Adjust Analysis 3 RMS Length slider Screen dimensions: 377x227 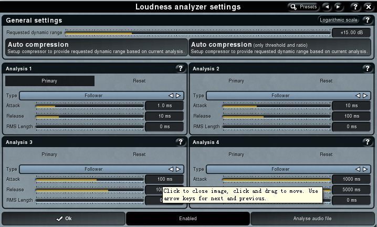tap(90, 200)
